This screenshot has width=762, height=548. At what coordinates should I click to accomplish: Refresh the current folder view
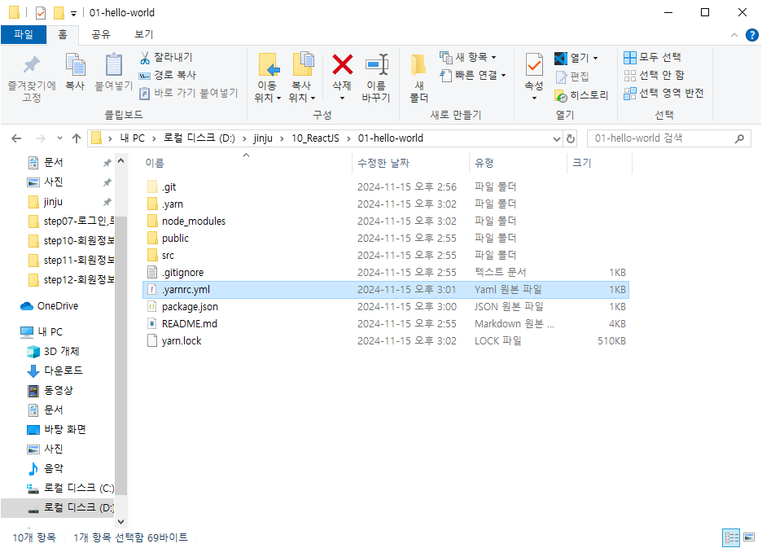click(x=571, y=139)
